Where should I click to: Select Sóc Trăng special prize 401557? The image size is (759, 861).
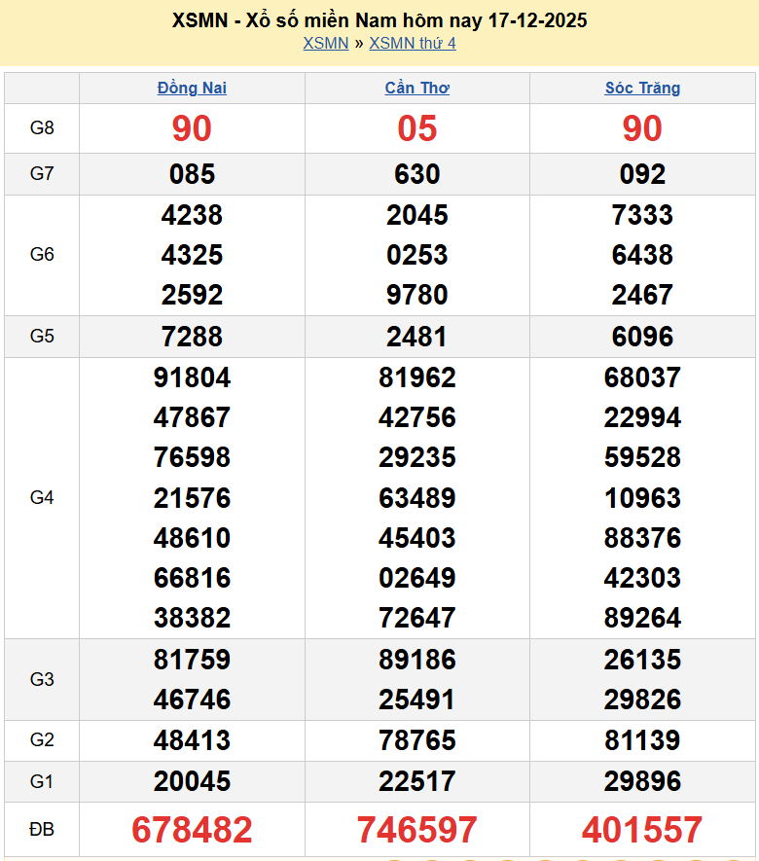(642, 830)
